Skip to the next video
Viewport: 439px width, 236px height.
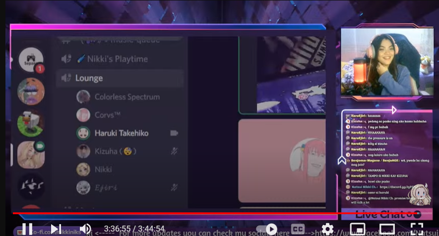click(x=56, y=229)
